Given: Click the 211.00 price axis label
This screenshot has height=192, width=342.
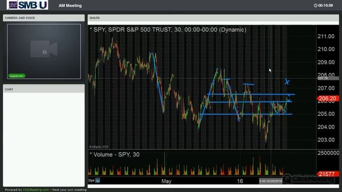Looking at the screenshot, I should (326, 36).
